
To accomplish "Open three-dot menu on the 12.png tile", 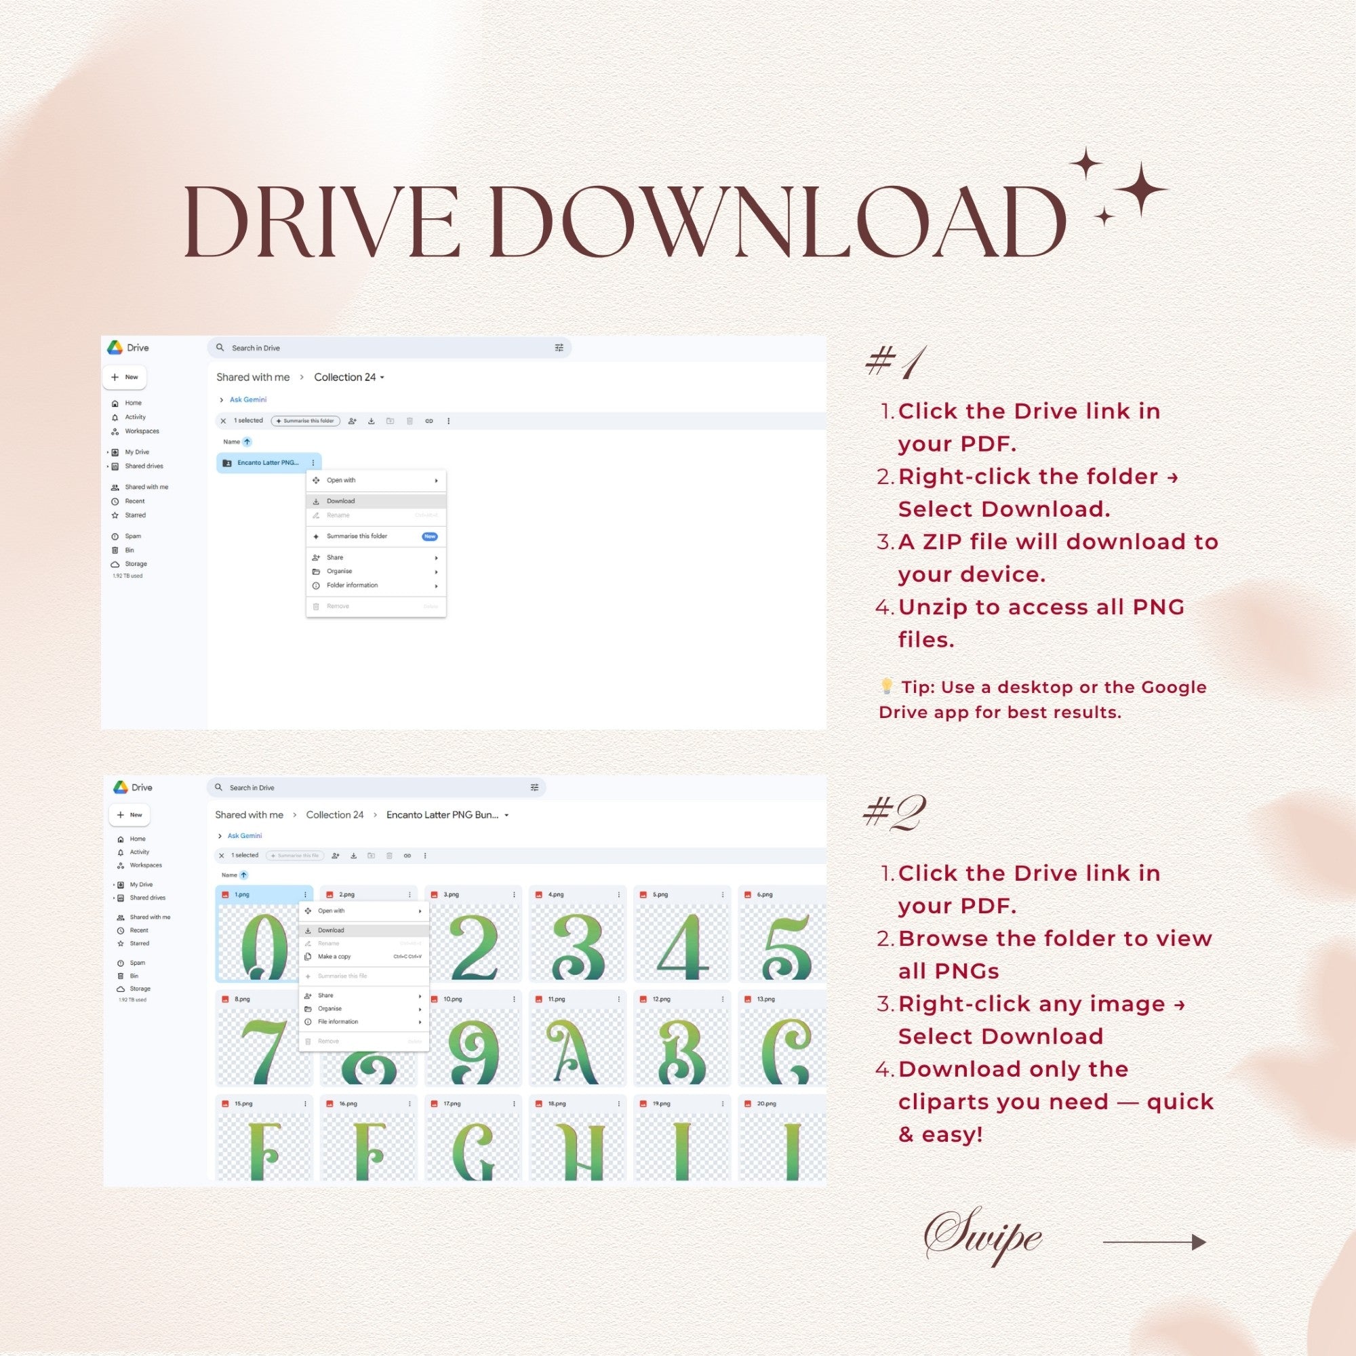I will [723, 999].
